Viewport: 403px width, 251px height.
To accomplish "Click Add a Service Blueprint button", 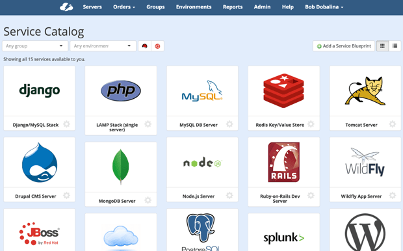I will (x=344, y=46).
